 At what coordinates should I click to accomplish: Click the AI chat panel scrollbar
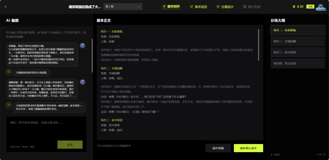click(92, 55)
